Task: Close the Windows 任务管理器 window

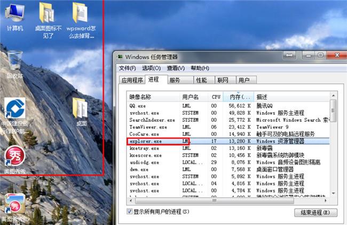Action: pyautogui.click(x=337, y=55)
